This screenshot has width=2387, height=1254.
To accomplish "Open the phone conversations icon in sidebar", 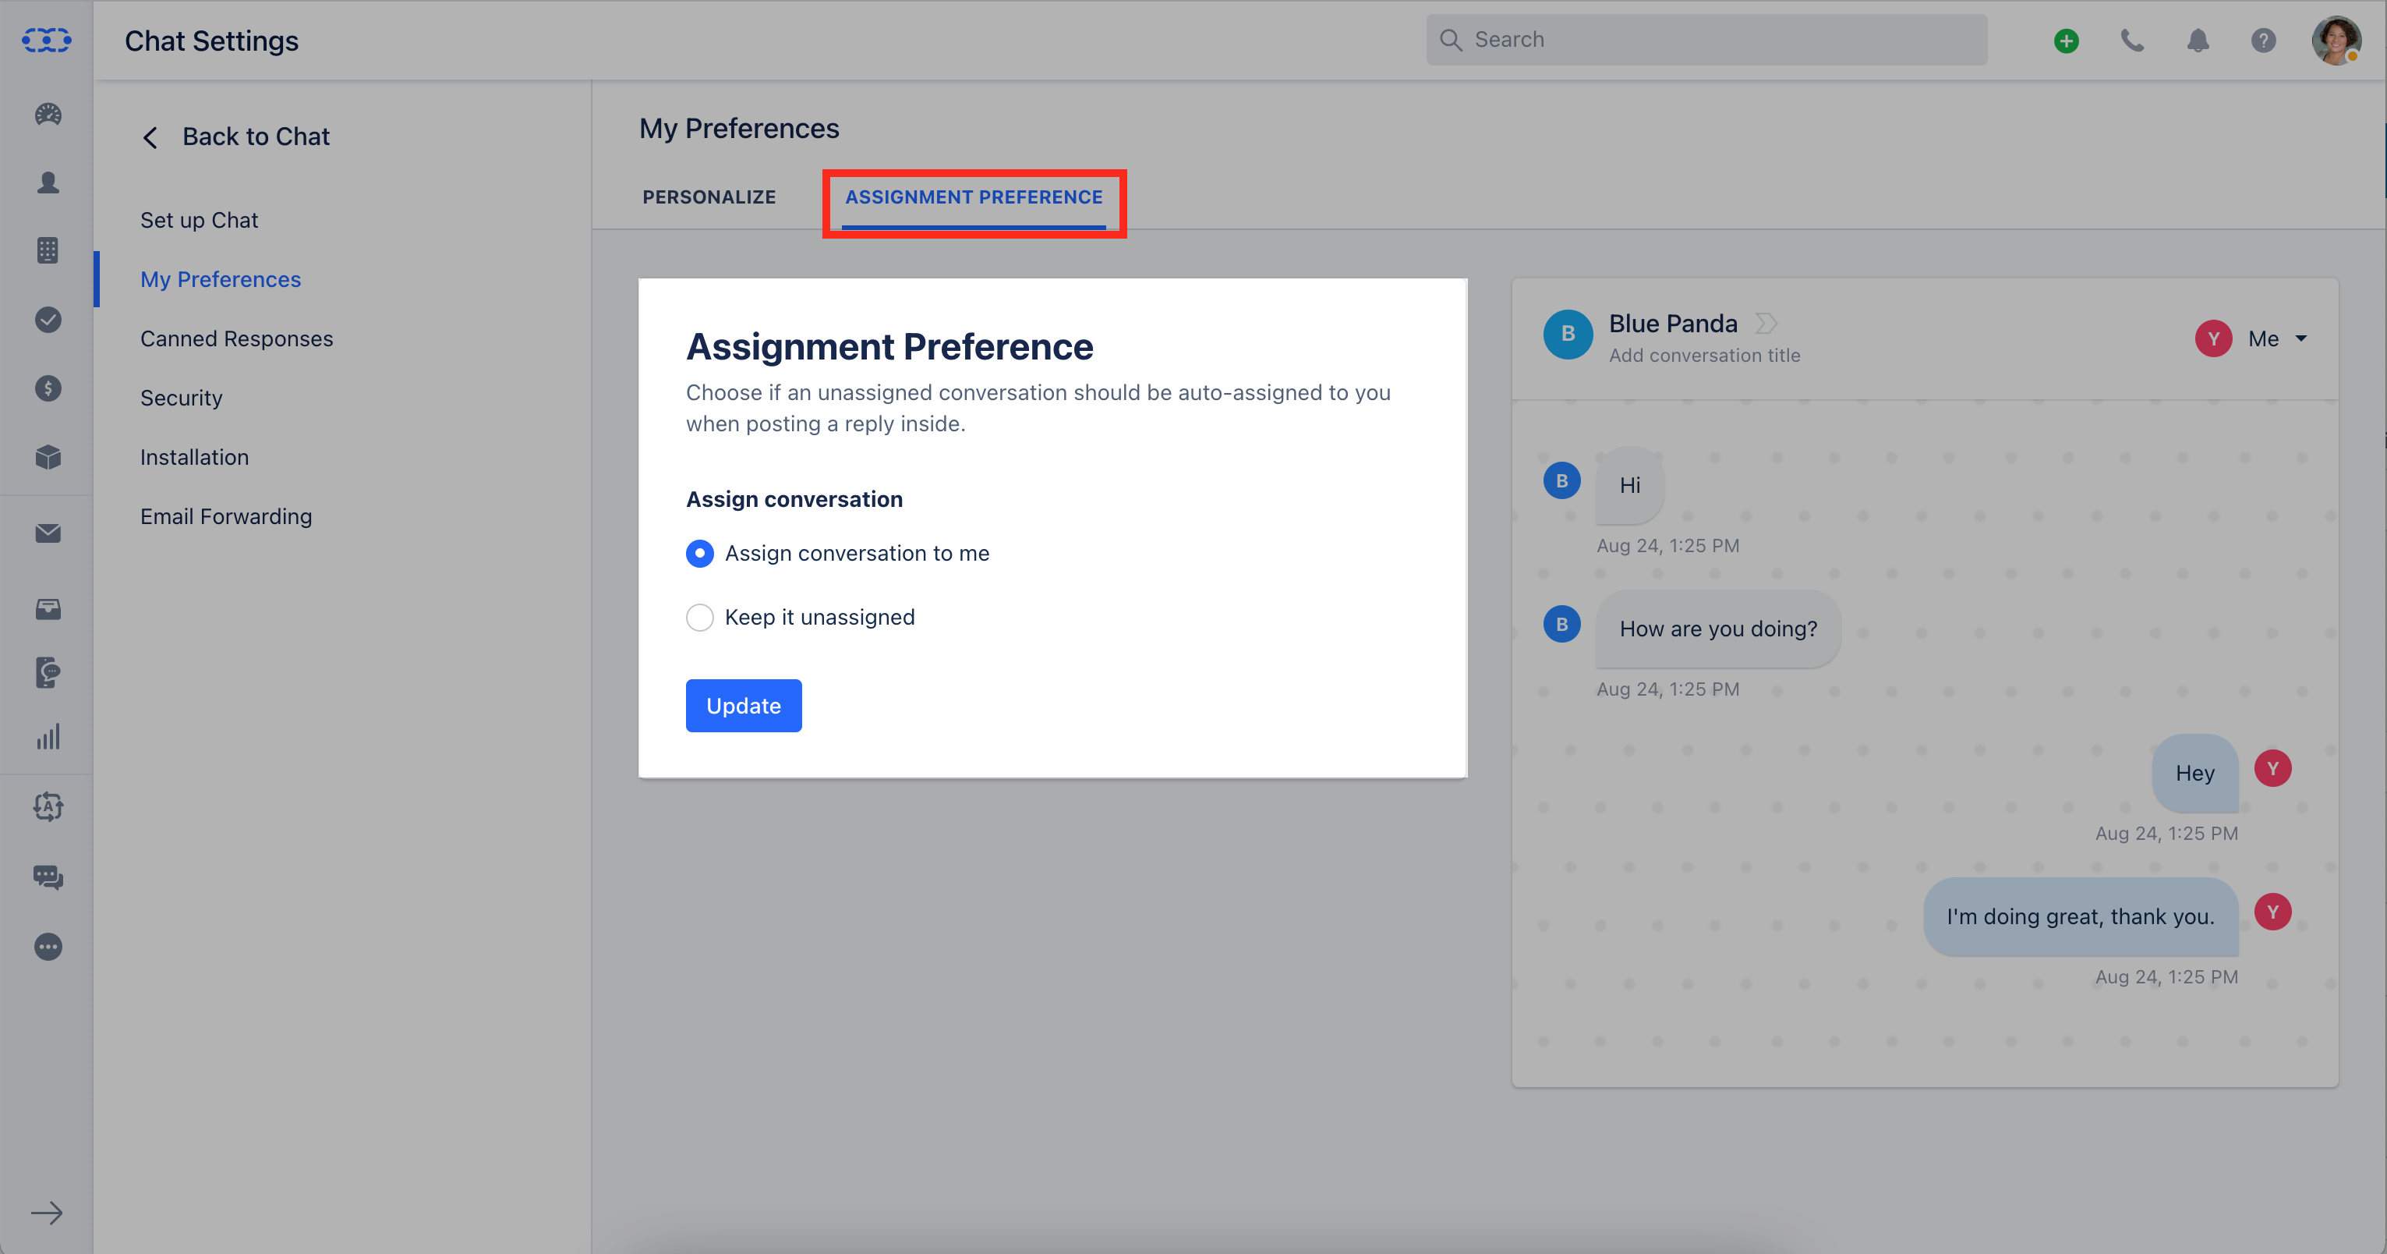I will 48,673.
